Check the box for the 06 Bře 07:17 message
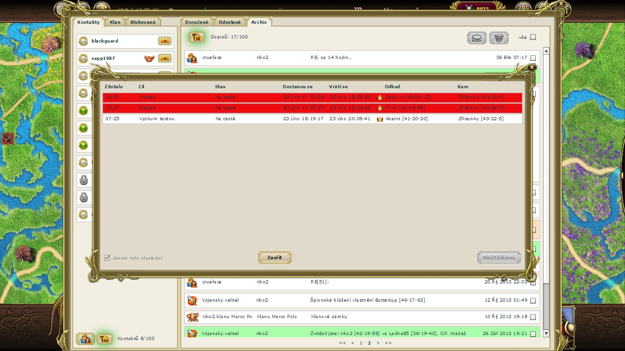625x351 pixels. [533, 58]
